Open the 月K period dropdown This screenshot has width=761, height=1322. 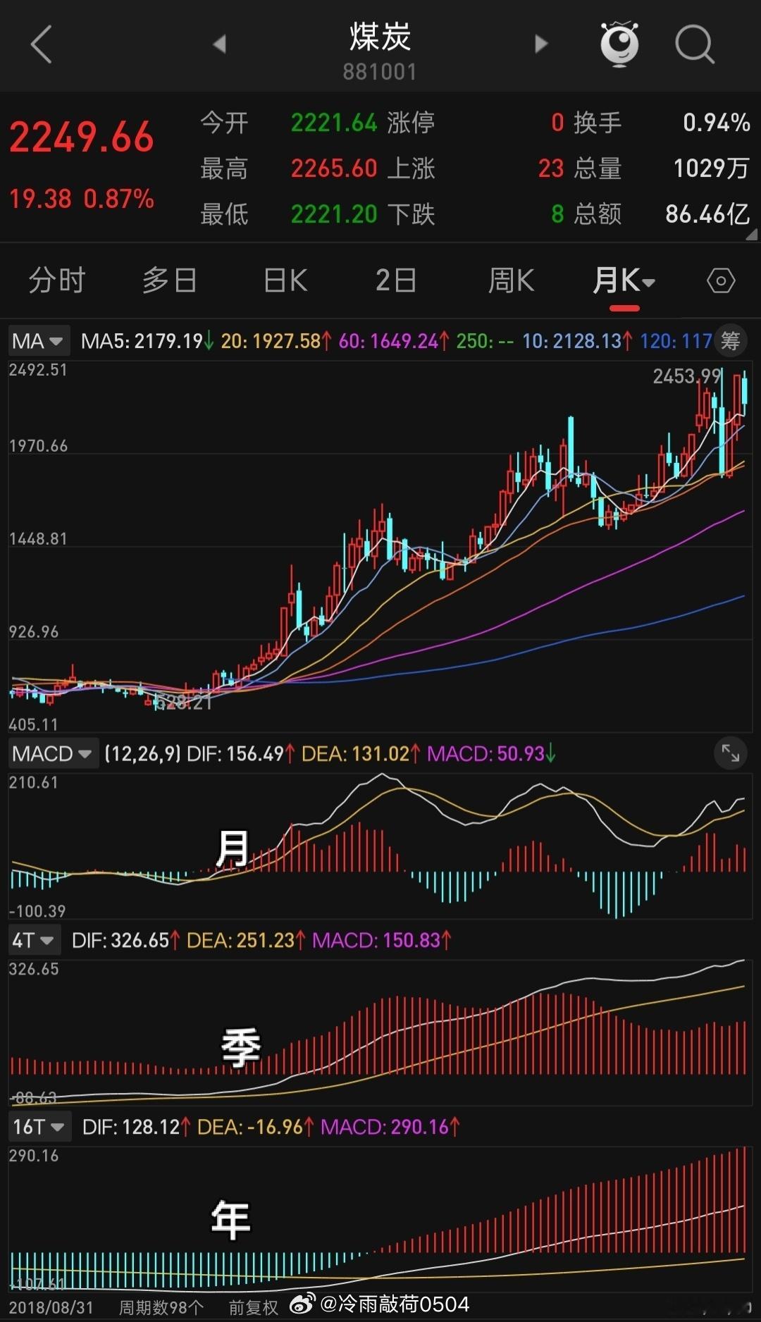(624, 280)
